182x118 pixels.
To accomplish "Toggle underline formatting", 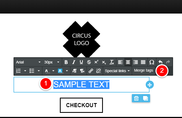I will (81, 62).
